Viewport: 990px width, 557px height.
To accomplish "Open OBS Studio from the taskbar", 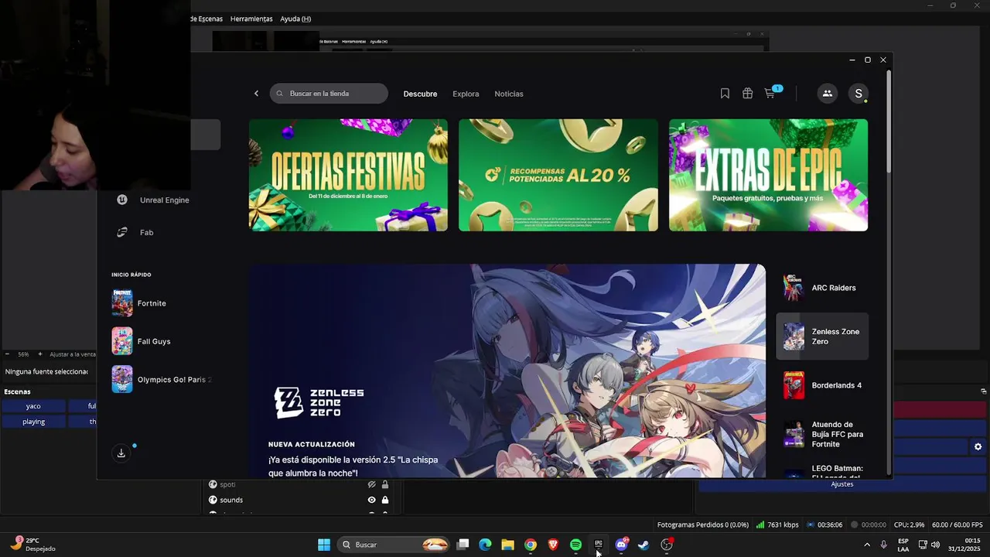I will (x=667, y=545).
